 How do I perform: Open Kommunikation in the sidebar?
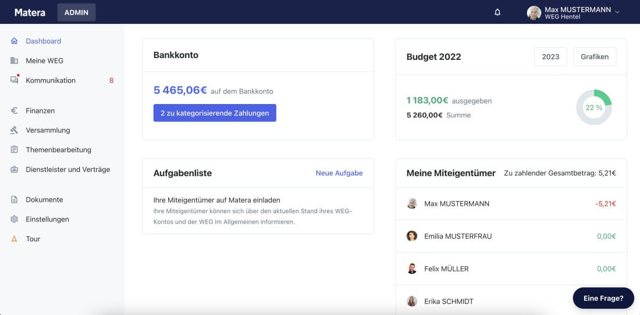point(51,80)
